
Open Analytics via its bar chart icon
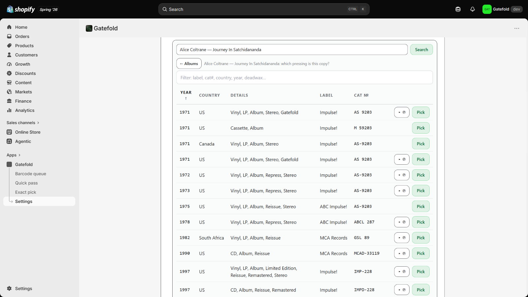[9, 110]
